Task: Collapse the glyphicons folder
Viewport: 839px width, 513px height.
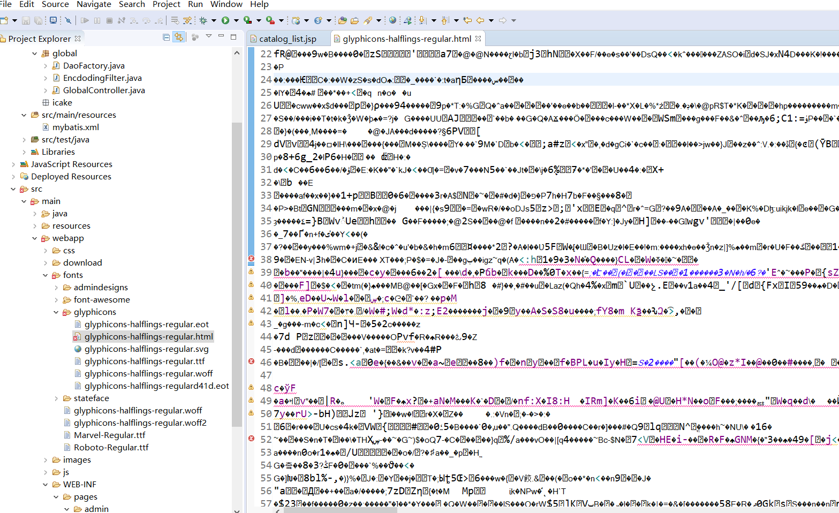Action: pos(56,312)
